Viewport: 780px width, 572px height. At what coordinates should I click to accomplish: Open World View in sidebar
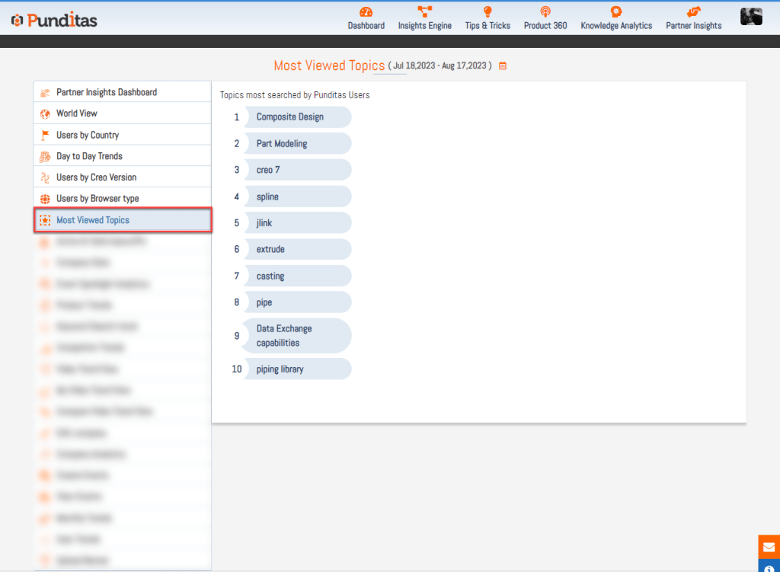click(77, 113)
